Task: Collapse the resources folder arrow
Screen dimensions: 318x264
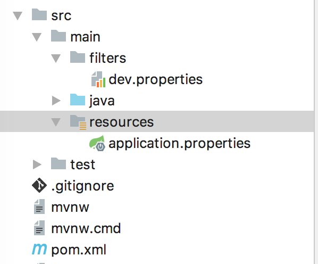Action: click(x=56, y=122)
